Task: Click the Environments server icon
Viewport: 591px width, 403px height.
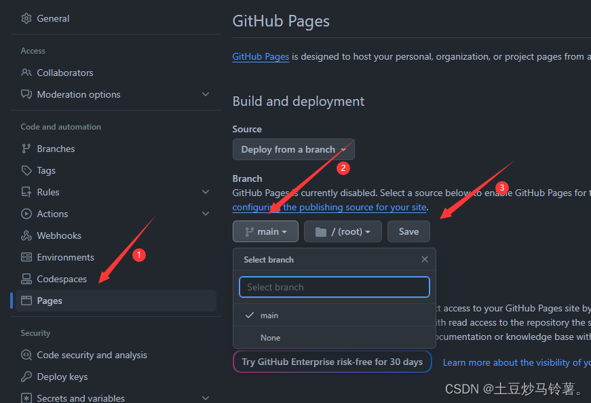Action: [x=26, y=257]
